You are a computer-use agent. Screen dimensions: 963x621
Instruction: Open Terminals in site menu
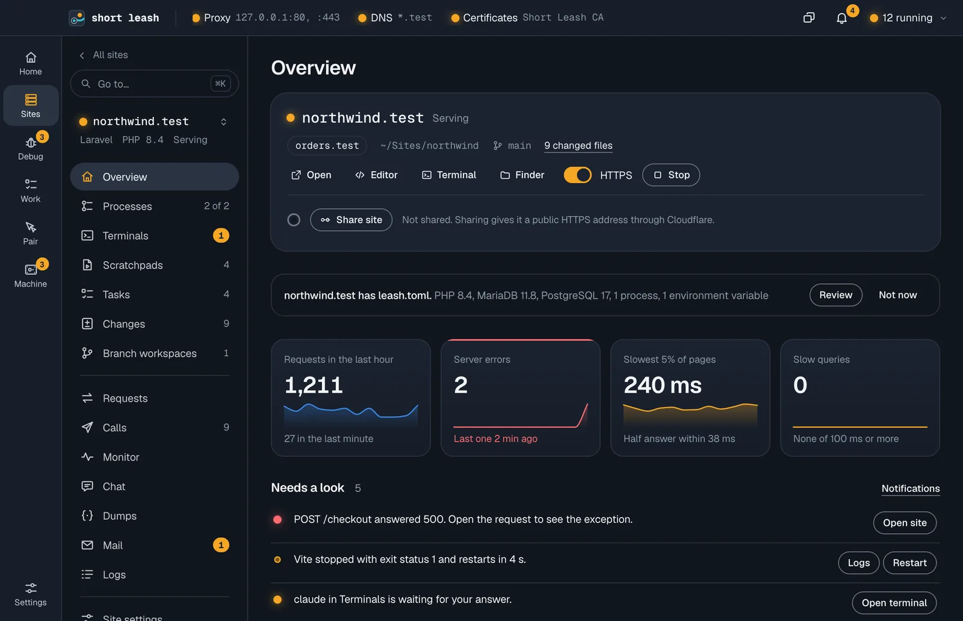coord(155,236)
